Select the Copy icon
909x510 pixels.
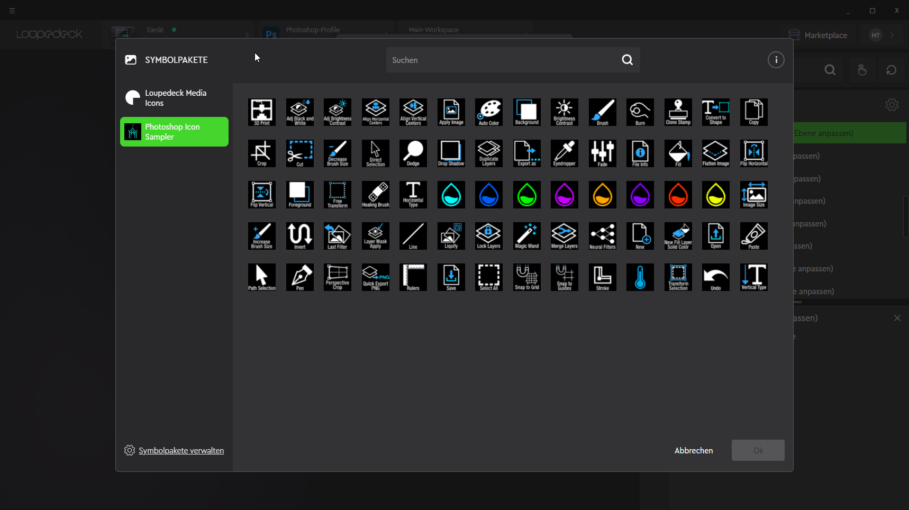click(x=754, y=112)
